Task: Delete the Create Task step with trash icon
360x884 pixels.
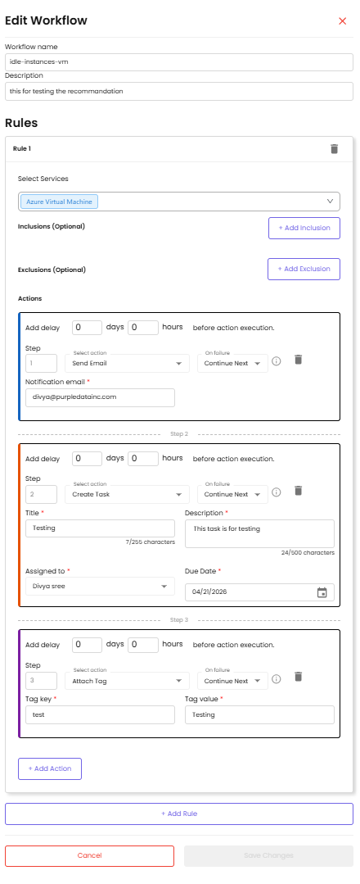Action: 299,491
